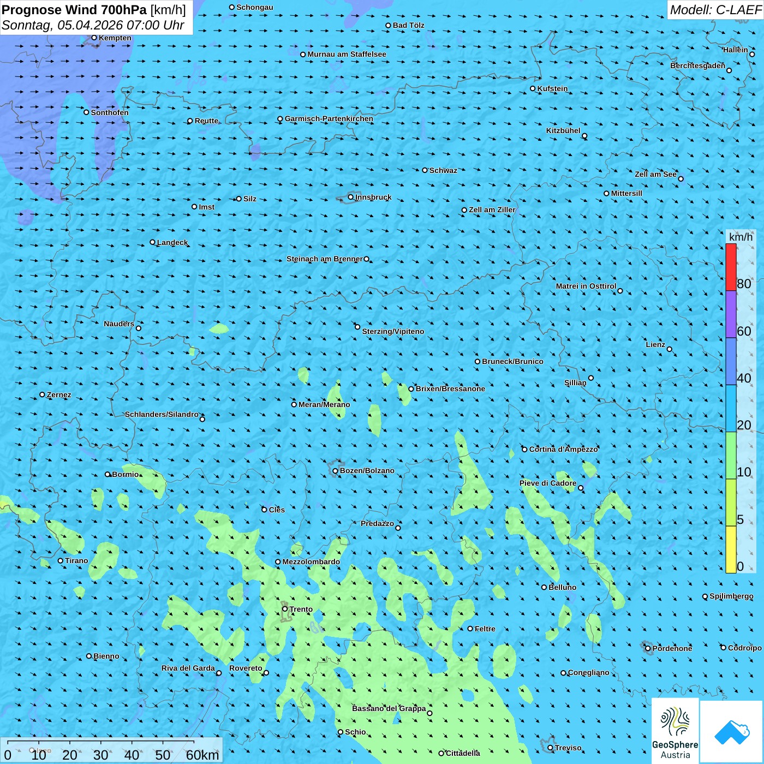Select the Sonthofen town label
Viewport: 764px width, 764px height.
[x=110, y=112]
